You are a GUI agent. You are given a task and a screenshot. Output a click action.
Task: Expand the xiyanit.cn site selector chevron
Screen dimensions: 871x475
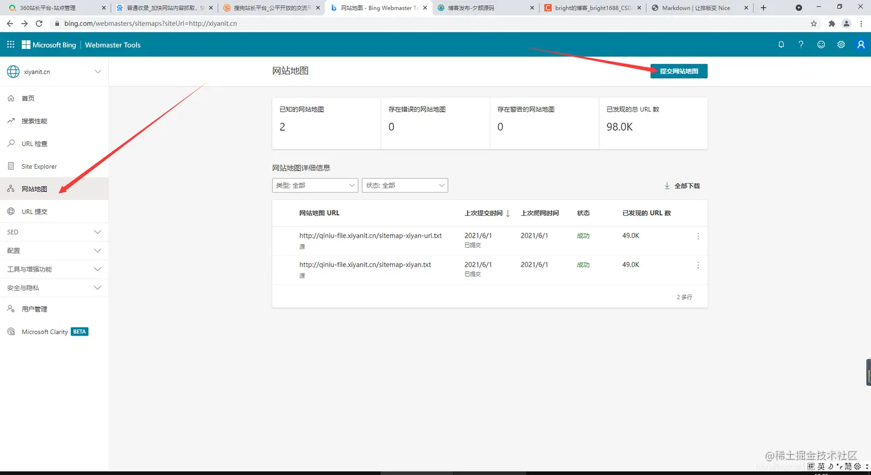click(98, 71)
